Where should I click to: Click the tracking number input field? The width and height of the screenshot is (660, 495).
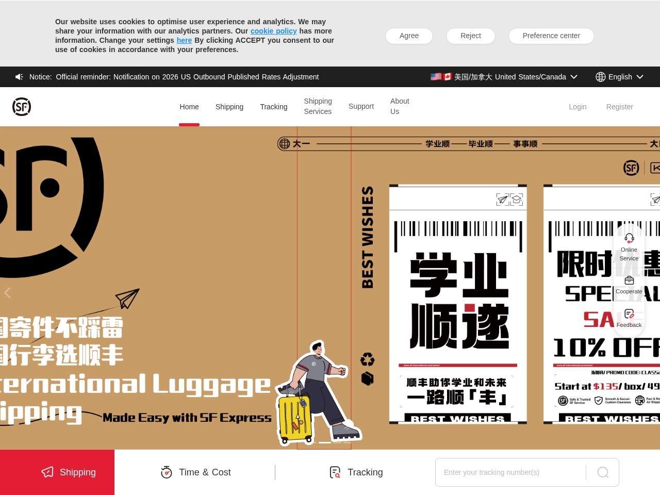pos(510,472)
